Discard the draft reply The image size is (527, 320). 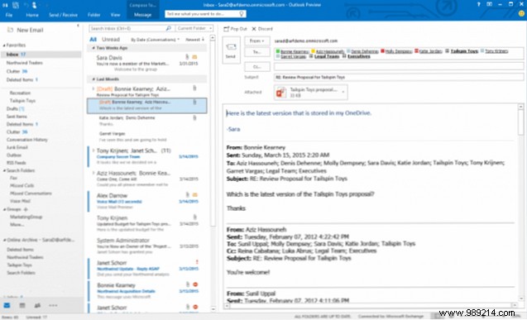pos(262,29)
